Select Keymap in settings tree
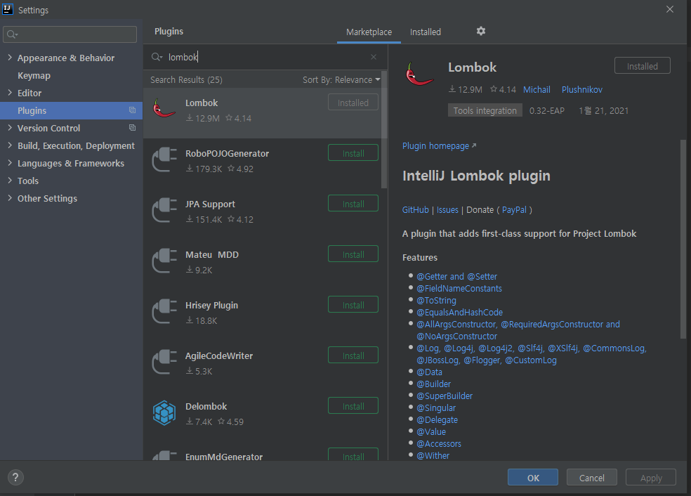The width and height of the screenshot is (691, 496). coord(34,75)
